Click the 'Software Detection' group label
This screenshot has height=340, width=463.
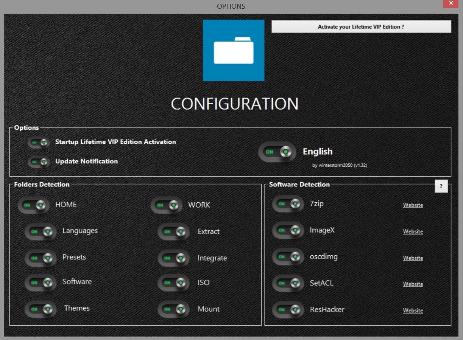(x=299, y=185)
